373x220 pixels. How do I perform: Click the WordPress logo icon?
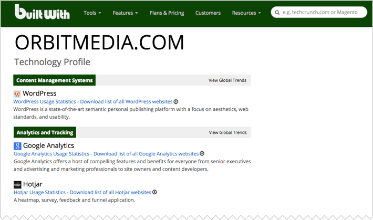tap(17, 93)
